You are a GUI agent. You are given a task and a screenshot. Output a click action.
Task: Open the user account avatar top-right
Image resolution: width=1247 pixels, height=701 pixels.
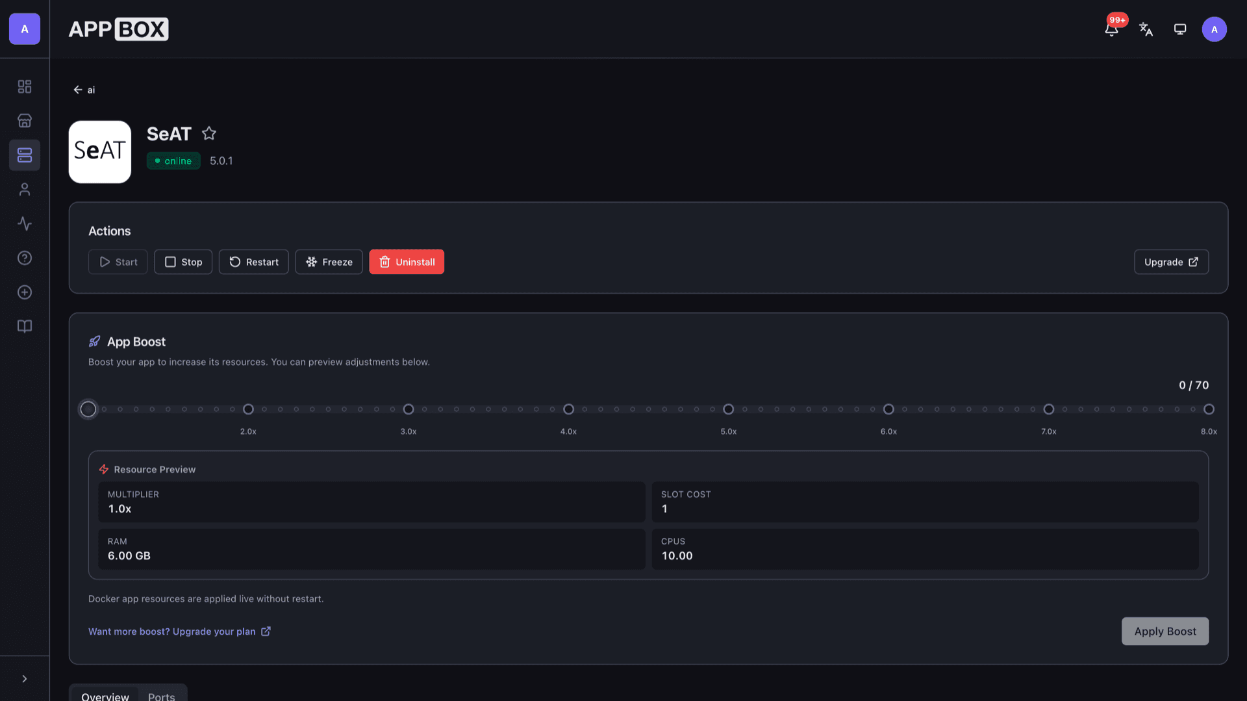pyautogui.click(x=1214, y=29)
